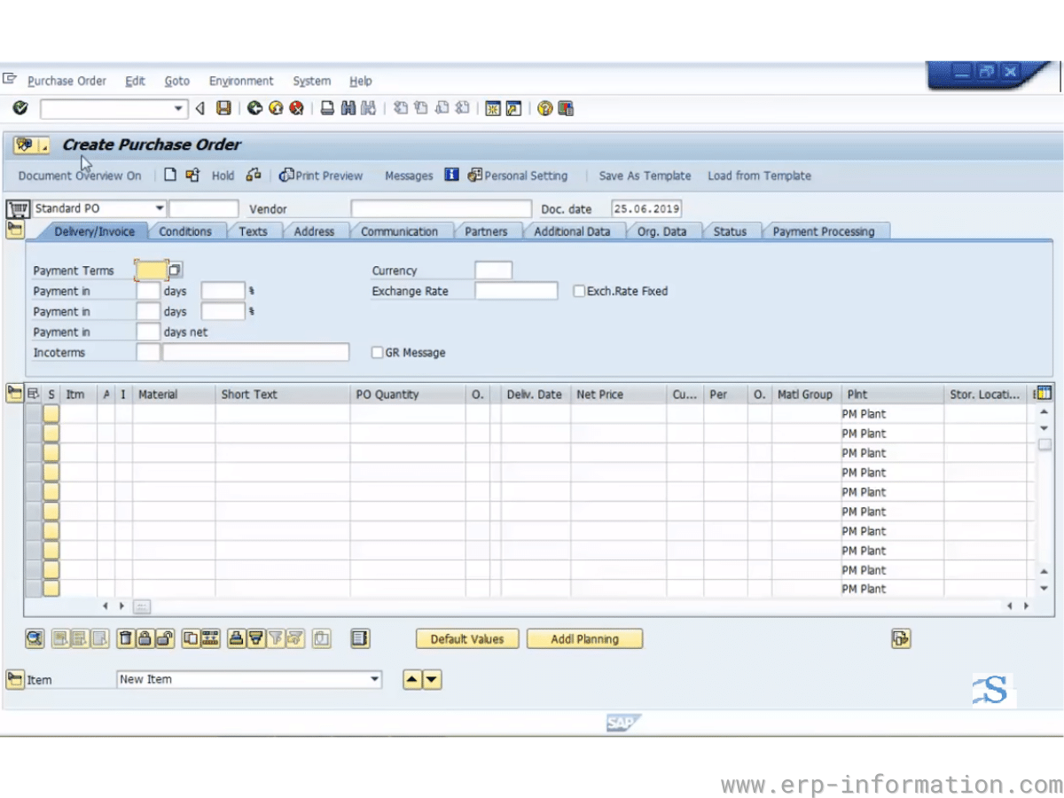Switch to the Partners tab

486,231
